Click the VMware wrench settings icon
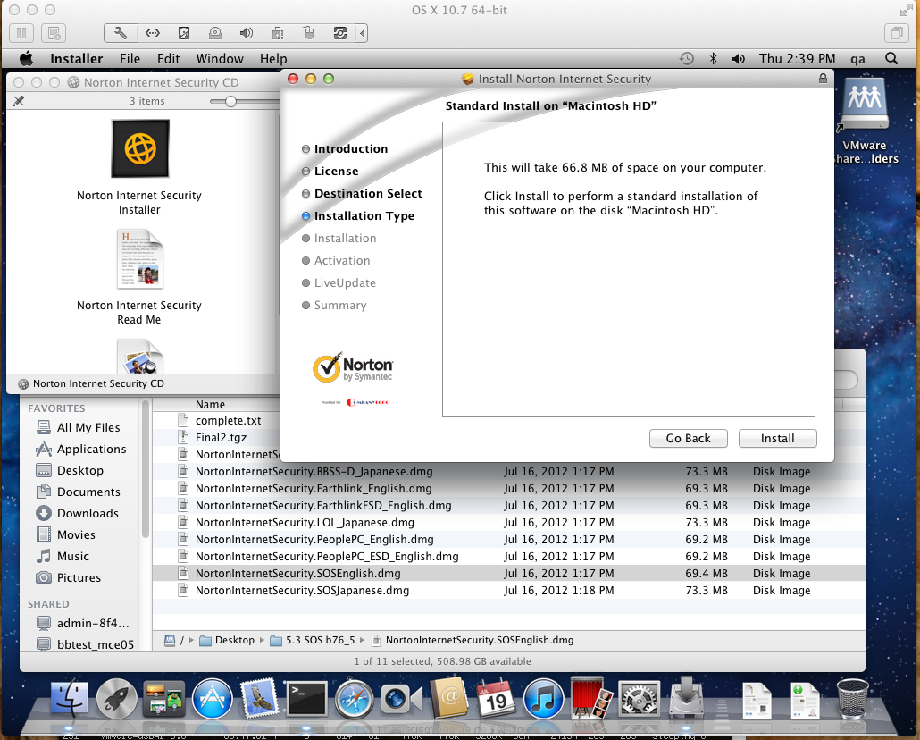Screen dimensions: 920x740 click(x=121, y=33)
